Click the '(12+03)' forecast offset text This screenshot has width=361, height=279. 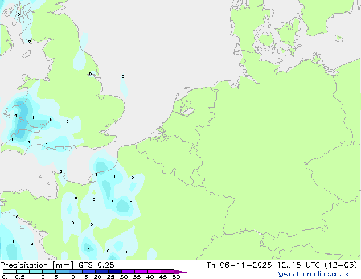click(341, 265)
